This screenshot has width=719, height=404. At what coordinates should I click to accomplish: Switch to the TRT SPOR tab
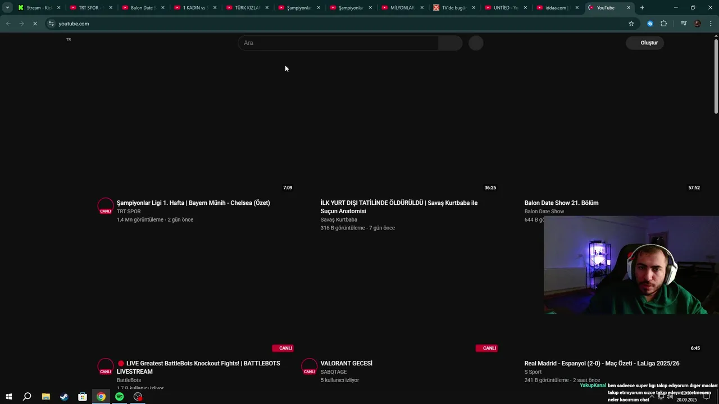tap(90, 8)
